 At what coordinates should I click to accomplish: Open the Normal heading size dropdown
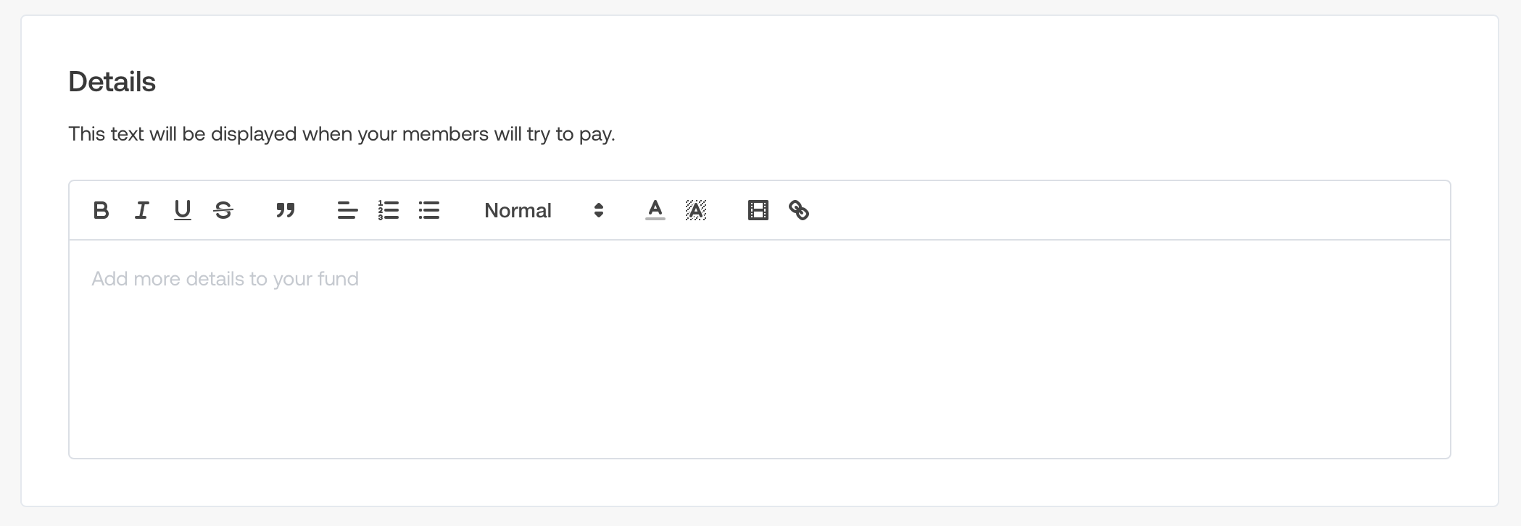point(518,211)
